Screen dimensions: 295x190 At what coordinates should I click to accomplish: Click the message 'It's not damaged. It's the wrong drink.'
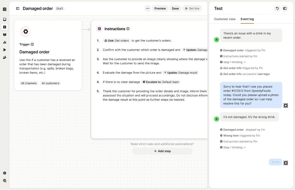point(249,117)
